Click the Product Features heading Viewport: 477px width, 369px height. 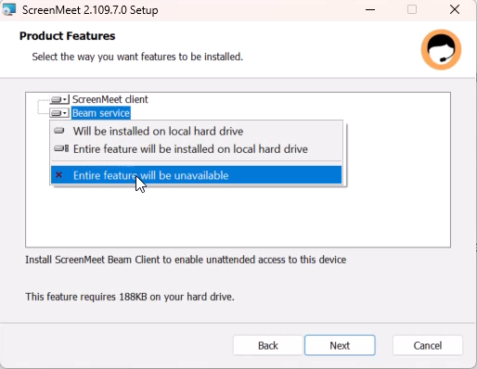click(x=67, y=36)
